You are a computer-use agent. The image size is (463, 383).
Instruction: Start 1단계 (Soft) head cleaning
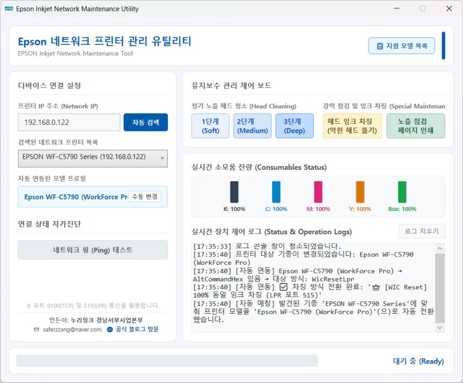coord(210,126)
